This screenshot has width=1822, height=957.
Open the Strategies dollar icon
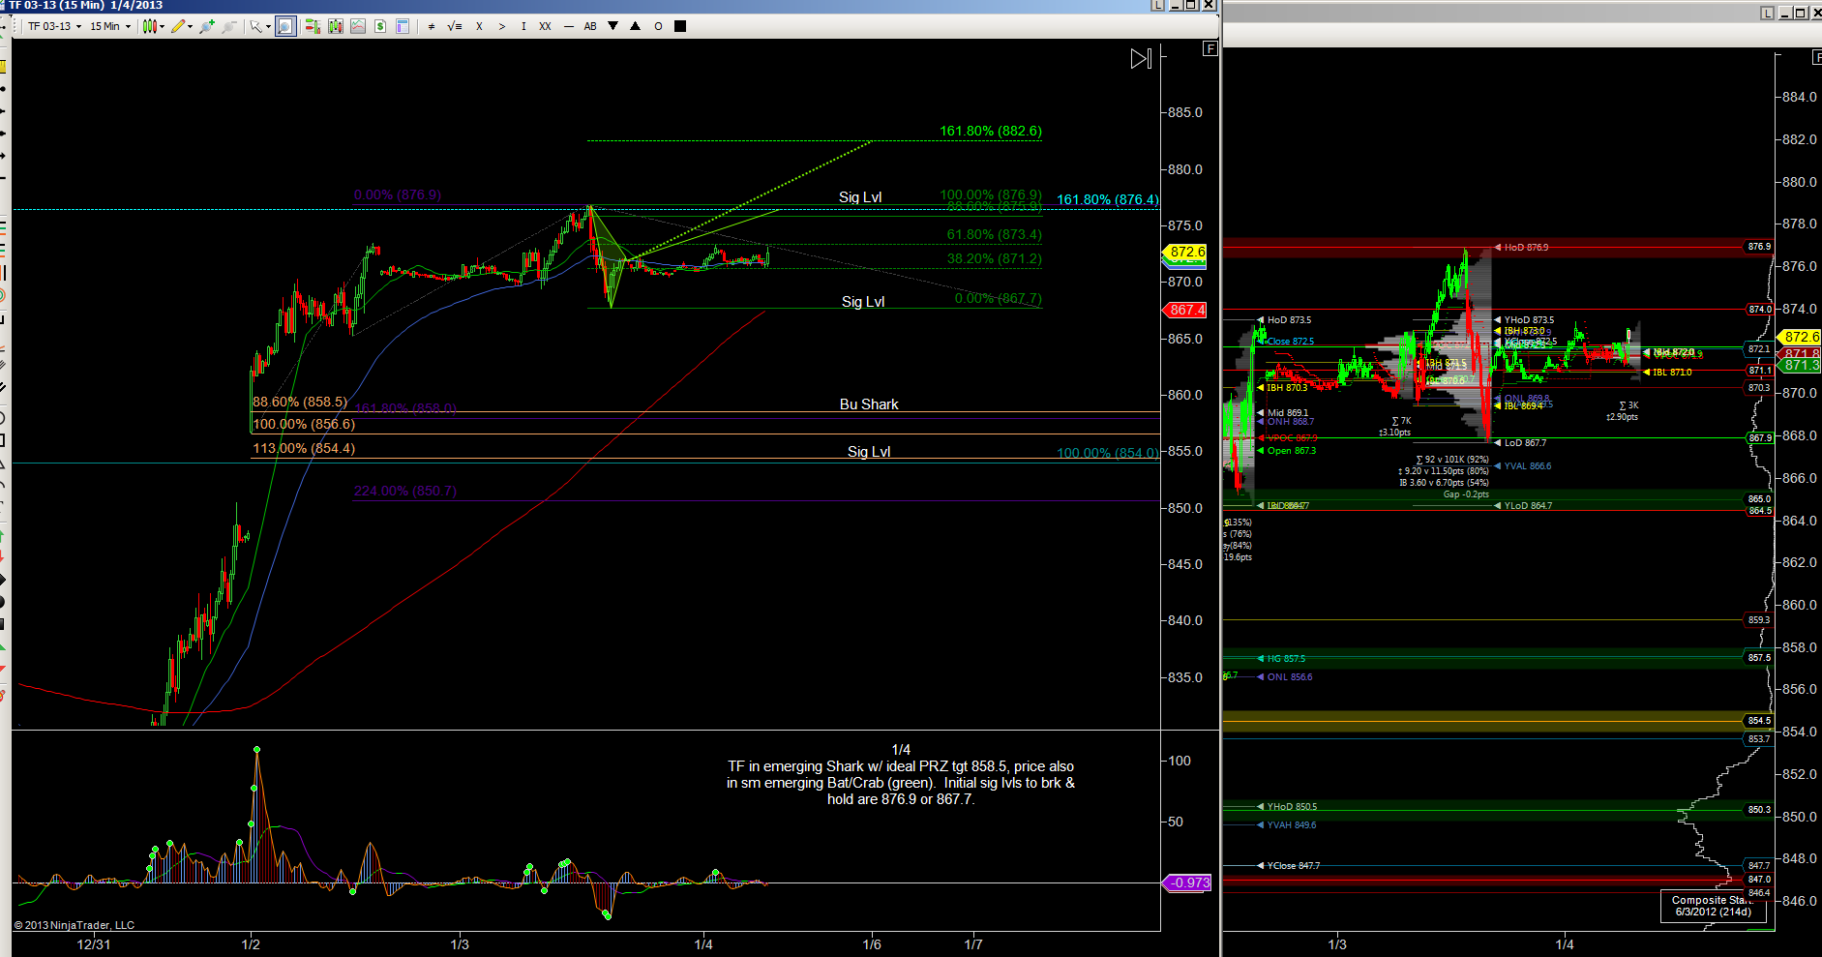click(x=380, y=26)
